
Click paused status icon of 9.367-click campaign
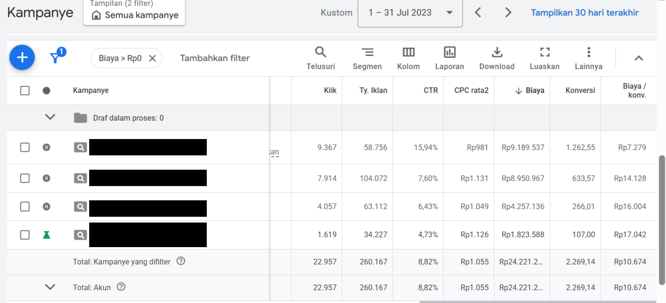[x=46, y=147]
